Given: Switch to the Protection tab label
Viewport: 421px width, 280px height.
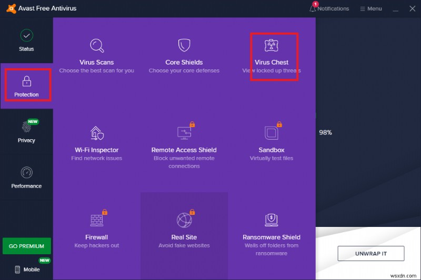Looking at the screenshot, I should (x=26, y=95).
